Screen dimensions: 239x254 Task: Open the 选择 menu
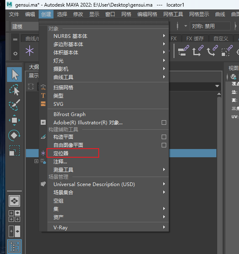(62, 14)
